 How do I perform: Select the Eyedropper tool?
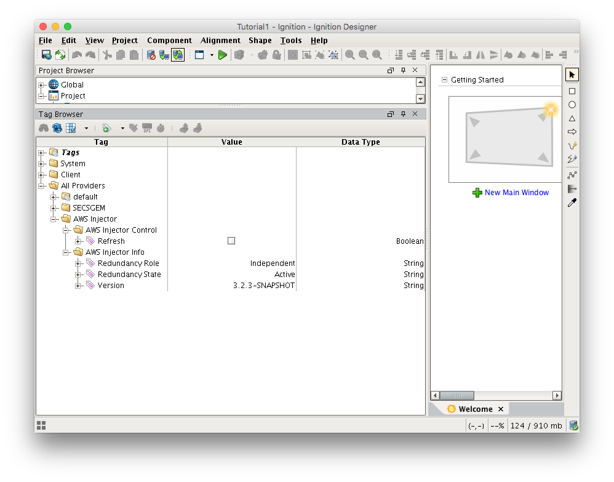click(x=572, y=203)
